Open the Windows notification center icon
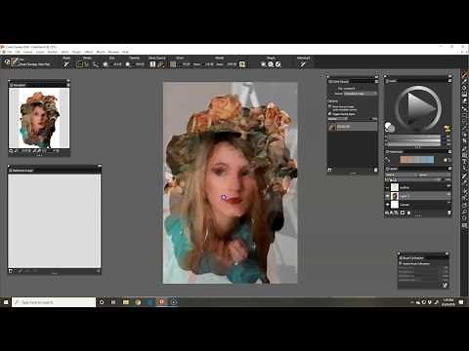 (461, 302)
